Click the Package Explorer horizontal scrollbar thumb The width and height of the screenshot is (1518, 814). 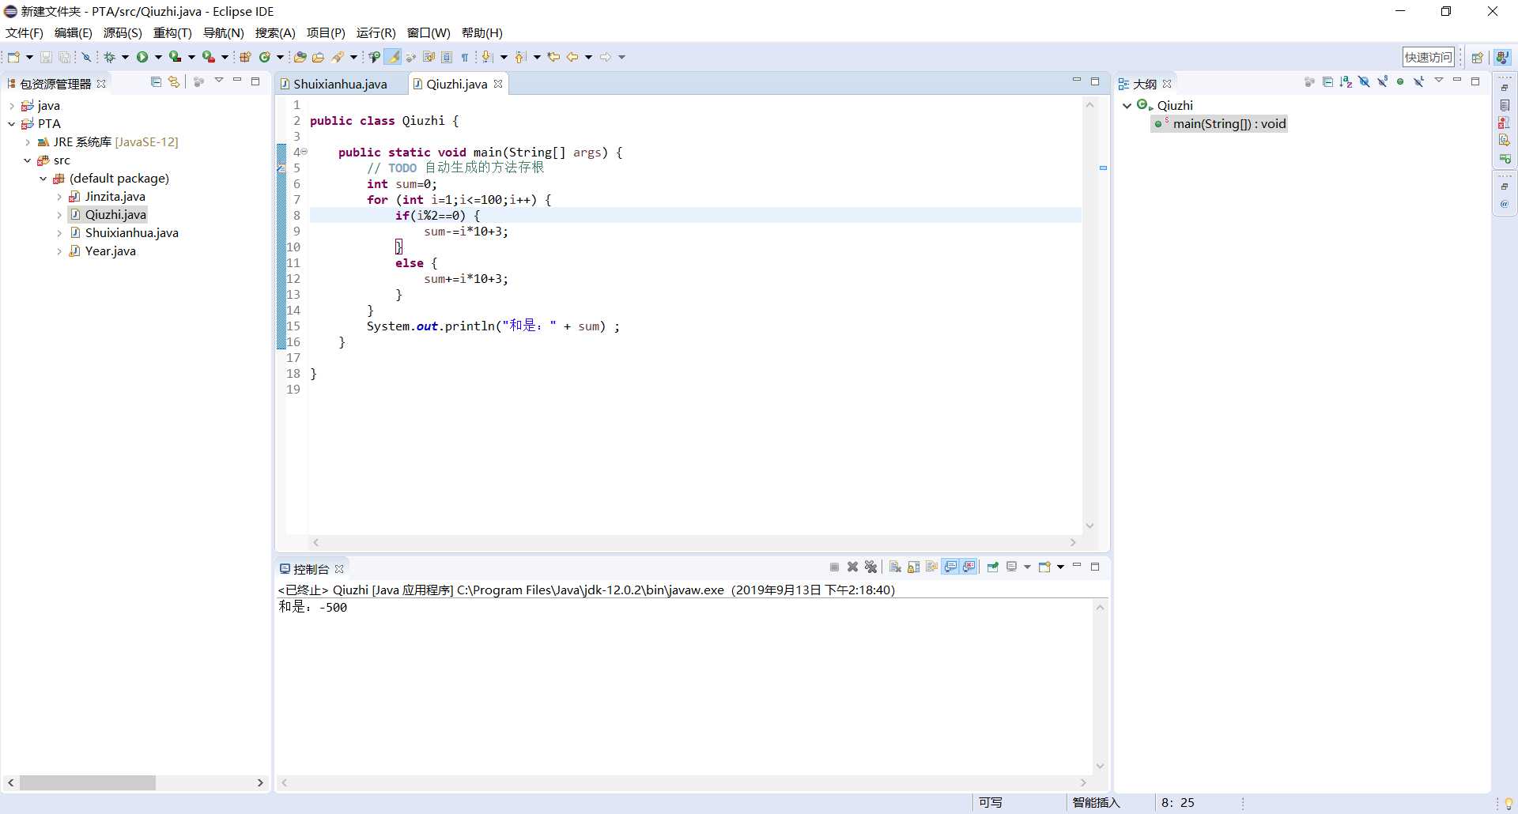tap(87, 782)
